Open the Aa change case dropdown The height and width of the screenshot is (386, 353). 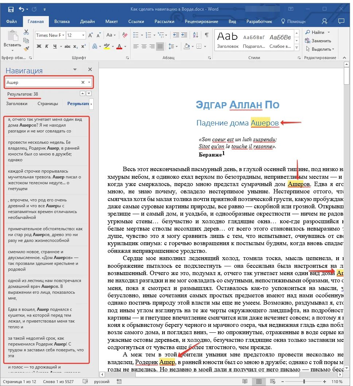(111, 35)
